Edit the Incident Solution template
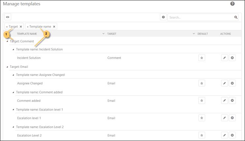 (x=225, y=58)
